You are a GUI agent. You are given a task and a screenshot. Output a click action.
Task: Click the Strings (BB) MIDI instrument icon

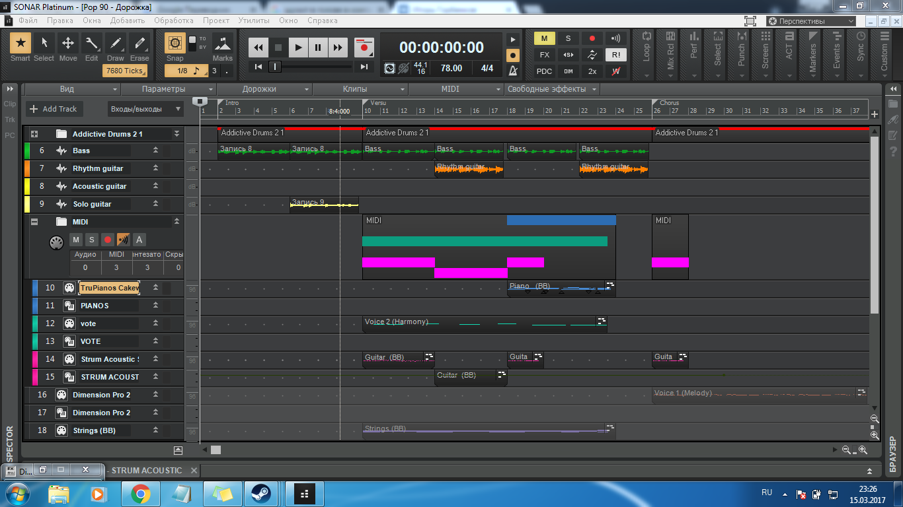tap(61, 430)
